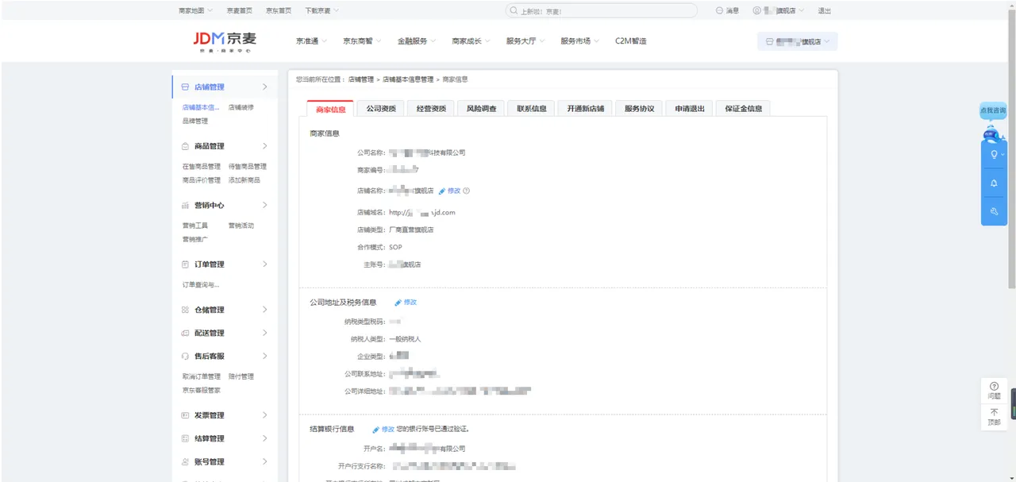Image resolution: width=1016 pixels, height=482 pixels.
Task: Click 修改 next to 店铺名称
Action: (452, 191)
